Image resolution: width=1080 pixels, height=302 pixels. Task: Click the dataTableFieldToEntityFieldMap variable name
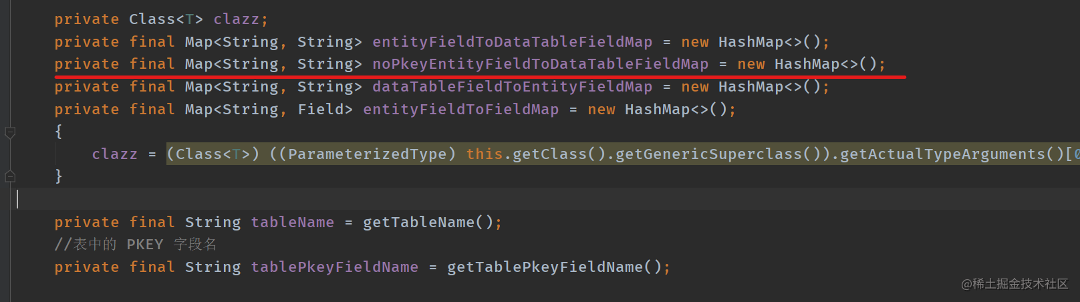point(512,87)
